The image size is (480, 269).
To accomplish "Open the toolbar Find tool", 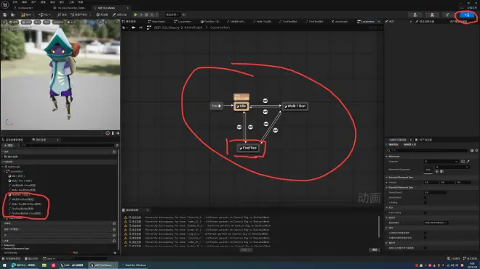I will [62, 15].
